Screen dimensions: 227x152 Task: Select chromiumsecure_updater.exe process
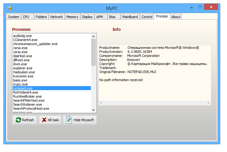click(52, 44)
